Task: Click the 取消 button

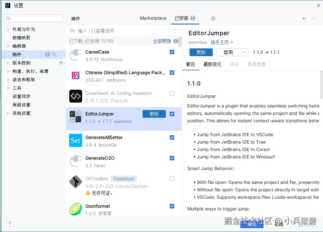Action: point(279,224)
